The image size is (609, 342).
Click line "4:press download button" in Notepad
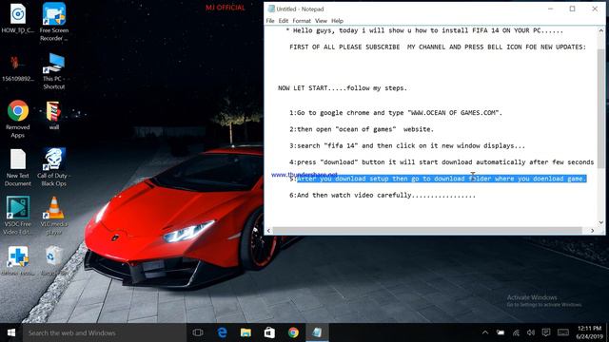coord(442,162)
